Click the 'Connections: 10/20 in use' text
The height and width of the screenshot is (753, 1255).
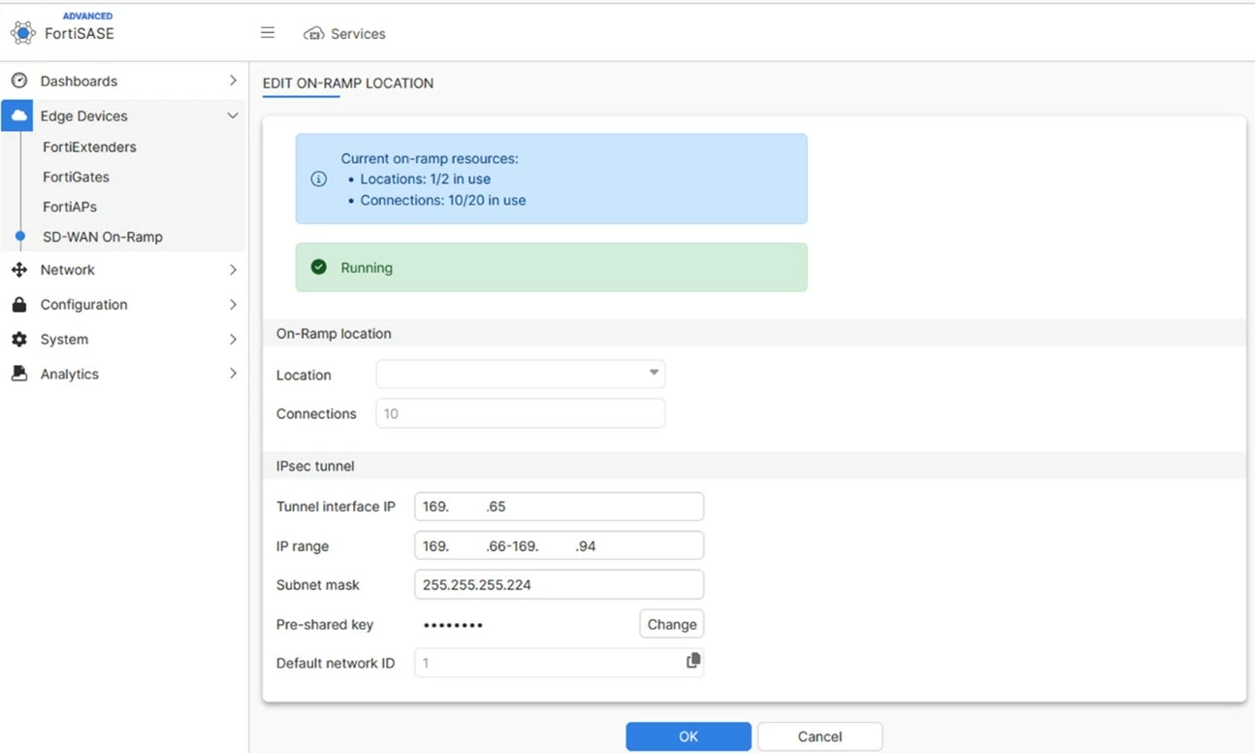443,201
